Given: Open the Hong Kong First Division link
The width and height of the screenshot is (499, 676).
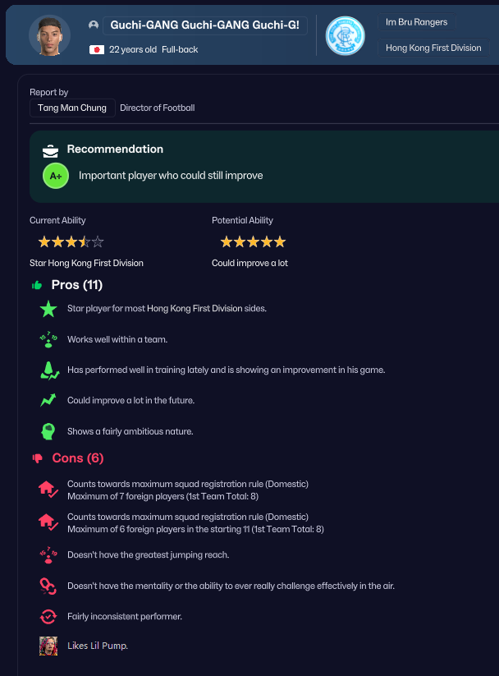Looking at the screenshot, I should tap(433, 48).
